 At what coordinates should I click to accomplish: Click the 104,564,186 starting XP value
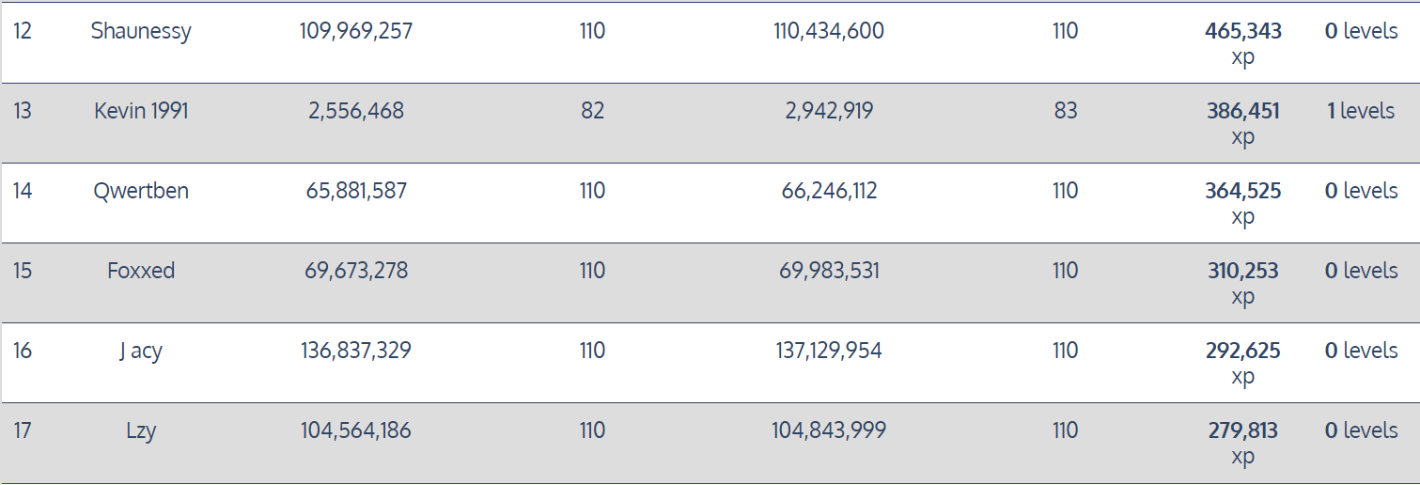tap(356, 430)
